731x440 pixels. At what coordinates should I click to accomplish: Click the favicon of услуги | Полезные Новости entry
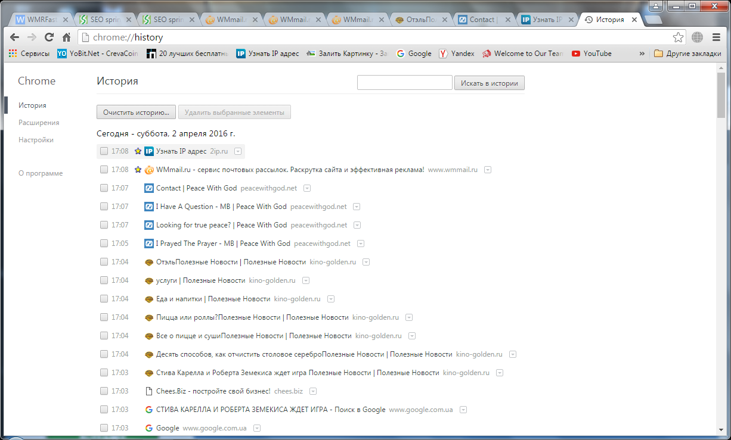point(149,280)
